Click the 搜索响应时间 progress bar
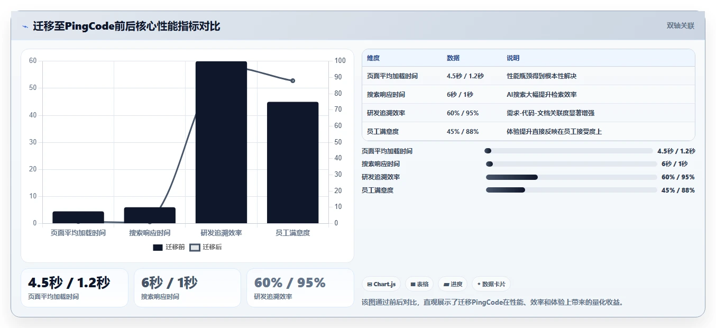The image size is (716, 328). pos(571,164)
